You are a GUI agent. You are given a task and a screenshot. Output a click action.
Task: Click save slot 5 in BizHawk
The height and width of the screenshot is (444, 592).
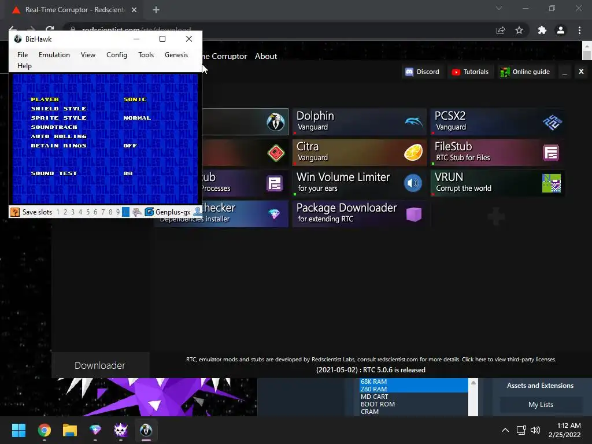pyautogui.click(x=88, y=212)
